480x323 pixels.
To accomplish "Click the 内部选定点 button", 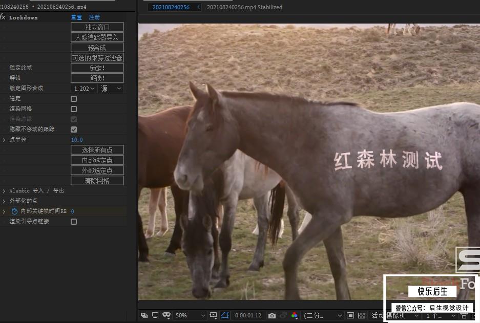I will click(97, 160).
